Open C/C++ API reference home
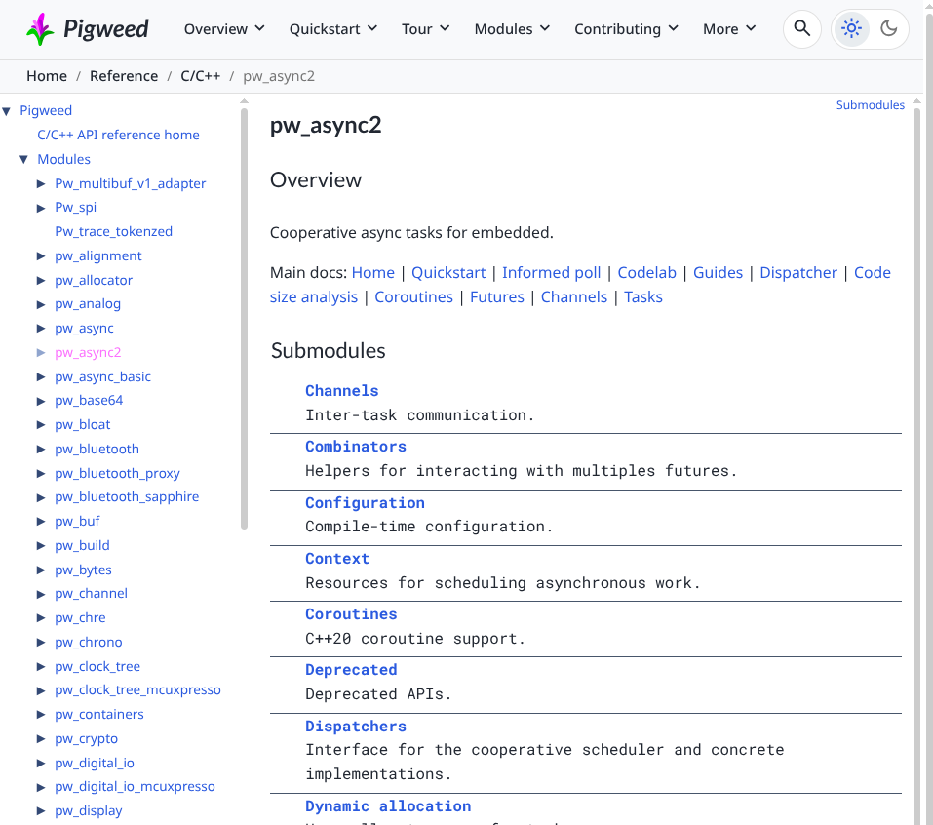The image size is (933, 825). (x=118, y=136)
